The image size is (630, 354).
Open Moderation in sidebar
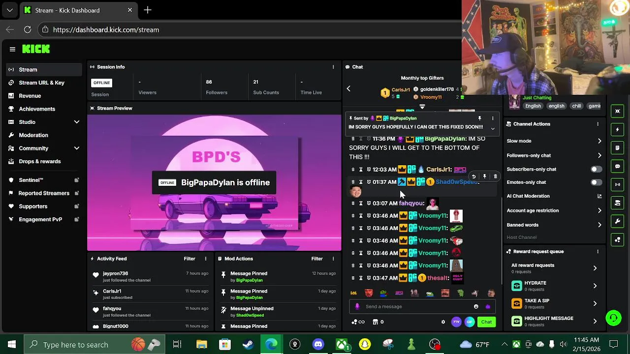coord(44,135)
